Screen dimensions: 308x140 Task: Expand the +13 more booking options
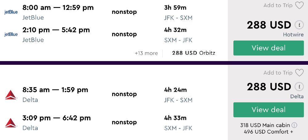click(146, 53)
